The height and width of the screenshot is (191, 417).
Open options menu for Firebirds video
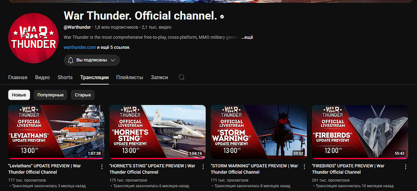(x=406, y=167)
